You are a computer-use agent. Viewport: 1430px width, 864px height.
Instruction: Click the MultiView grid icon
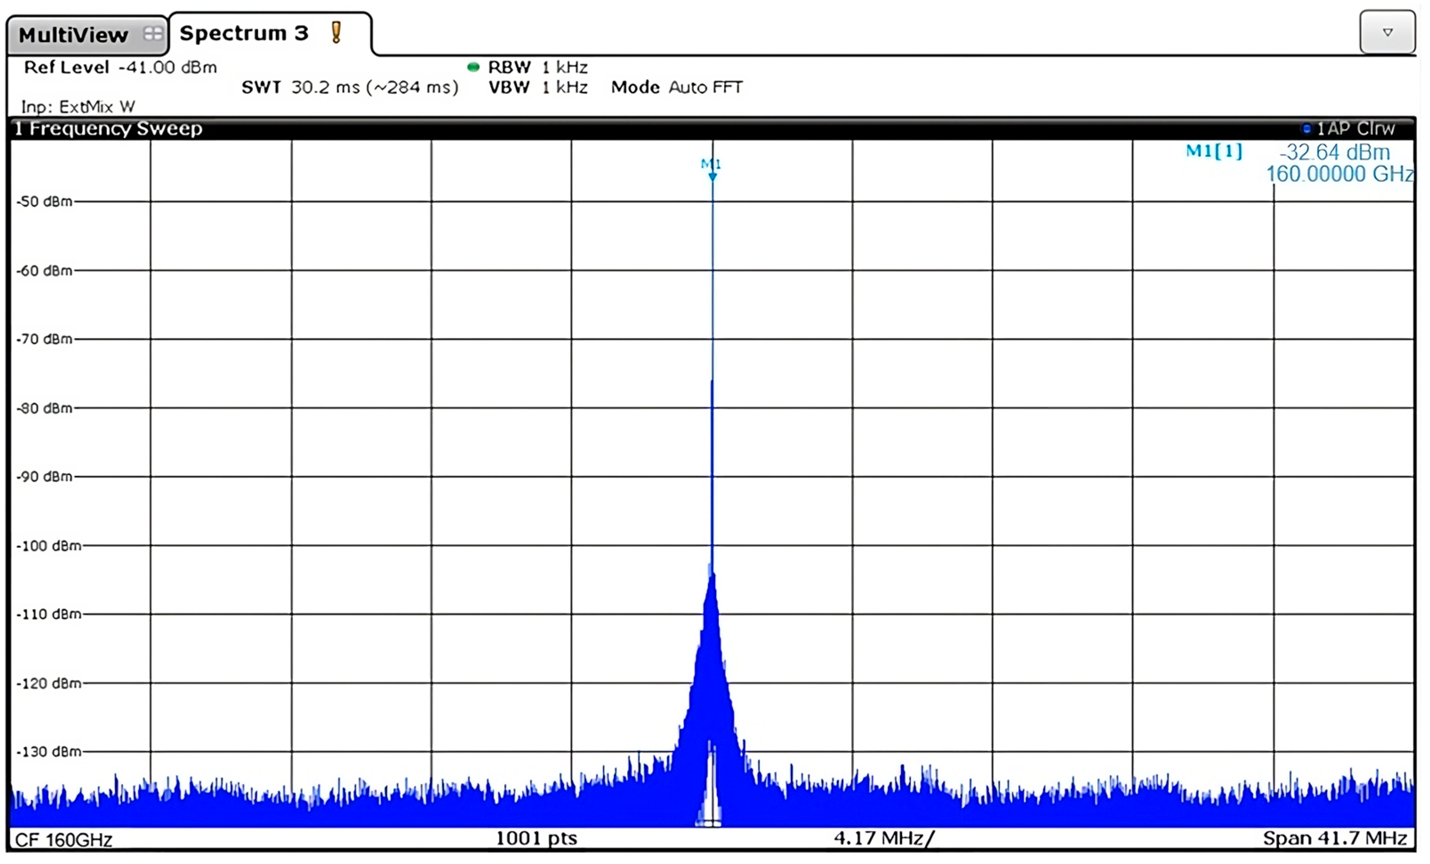coord(152,34)
